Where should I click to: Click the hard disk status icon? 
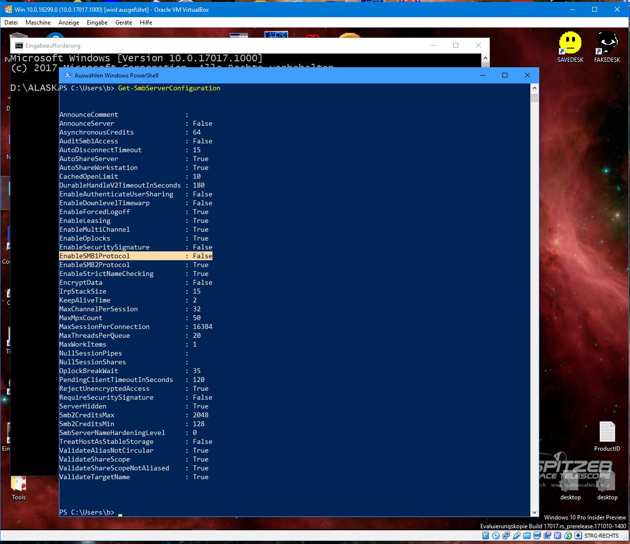coord(485,535)
